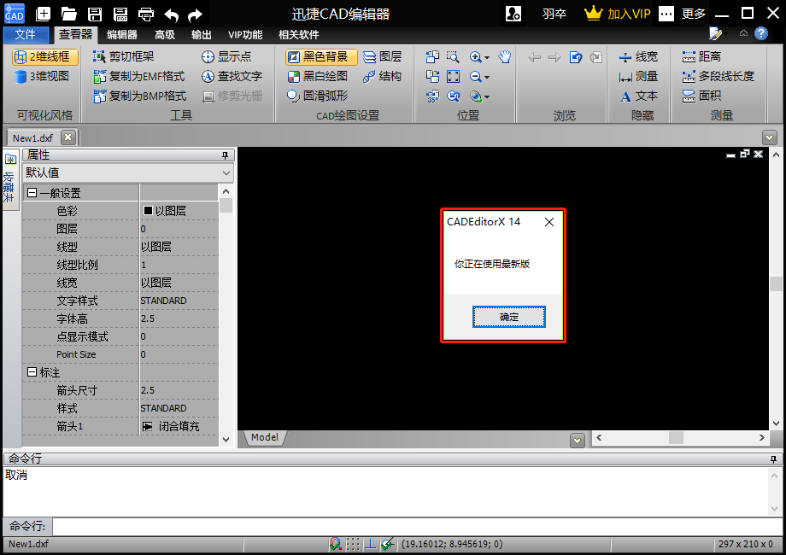
Task: Click the redo arrow icon
Action: tap(195, 15)
